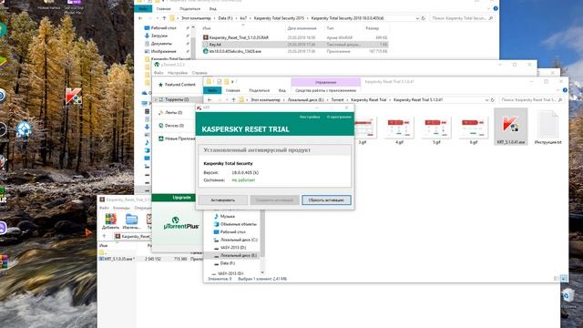Image resolution: width=583 pixels, height=328 pixels.
Task: Click Torrent segment in front Explorer breadcrumb
Action: tap(338, 100)
